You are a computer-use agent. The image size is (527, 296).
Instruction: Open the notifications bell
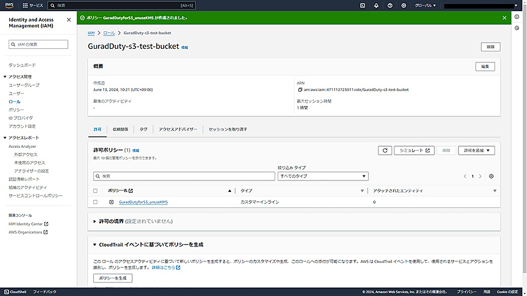tap(376, 6)
